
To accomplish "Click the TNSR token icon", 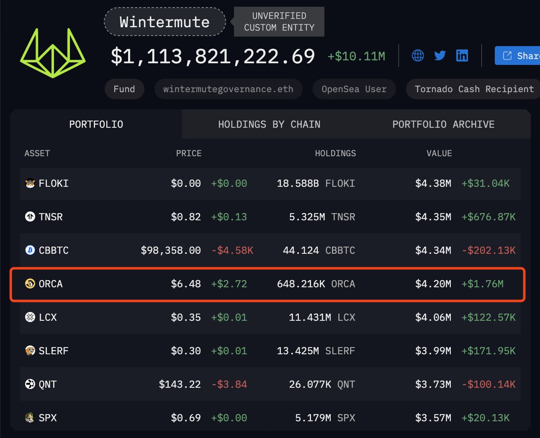I will pyautogui.click(x=30, y=217).
